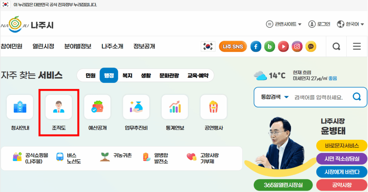Click the yellow 바로문자서비스 button
The width and height of the screenshot is (368, 192).
(x=342, y=146)
